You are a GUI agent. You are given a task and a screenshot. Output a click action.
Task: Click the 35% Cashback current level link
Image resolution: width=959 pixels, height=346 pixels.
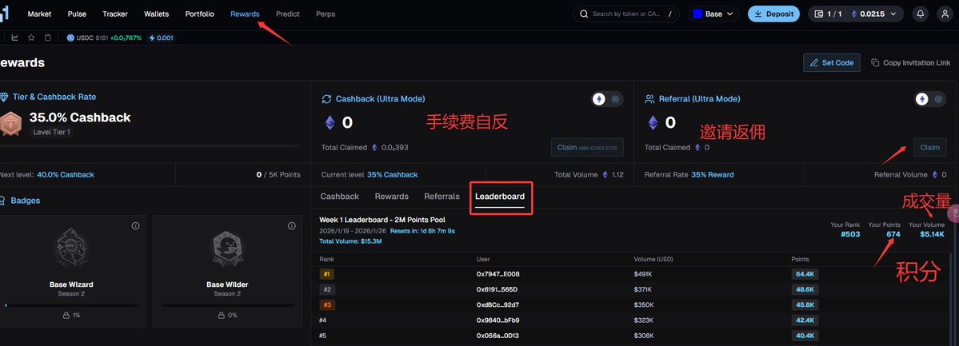click(393, 175)
